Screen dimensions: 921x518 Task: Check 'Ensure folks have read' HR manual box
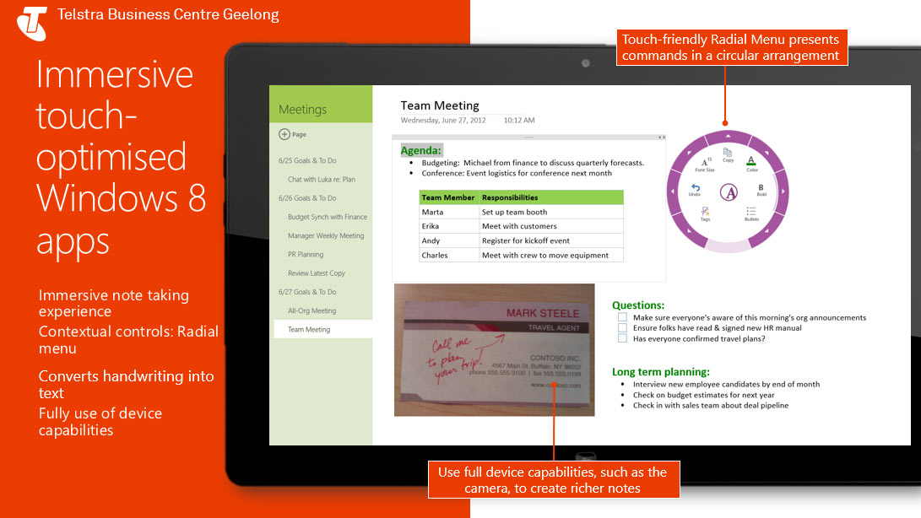pyautogui.click(x=622, y=327)
